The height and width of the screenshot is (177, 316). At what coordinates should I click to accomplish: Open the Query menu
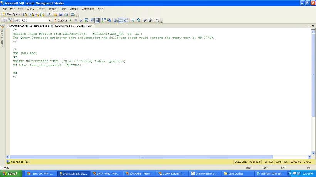click(x=30, y=9)
